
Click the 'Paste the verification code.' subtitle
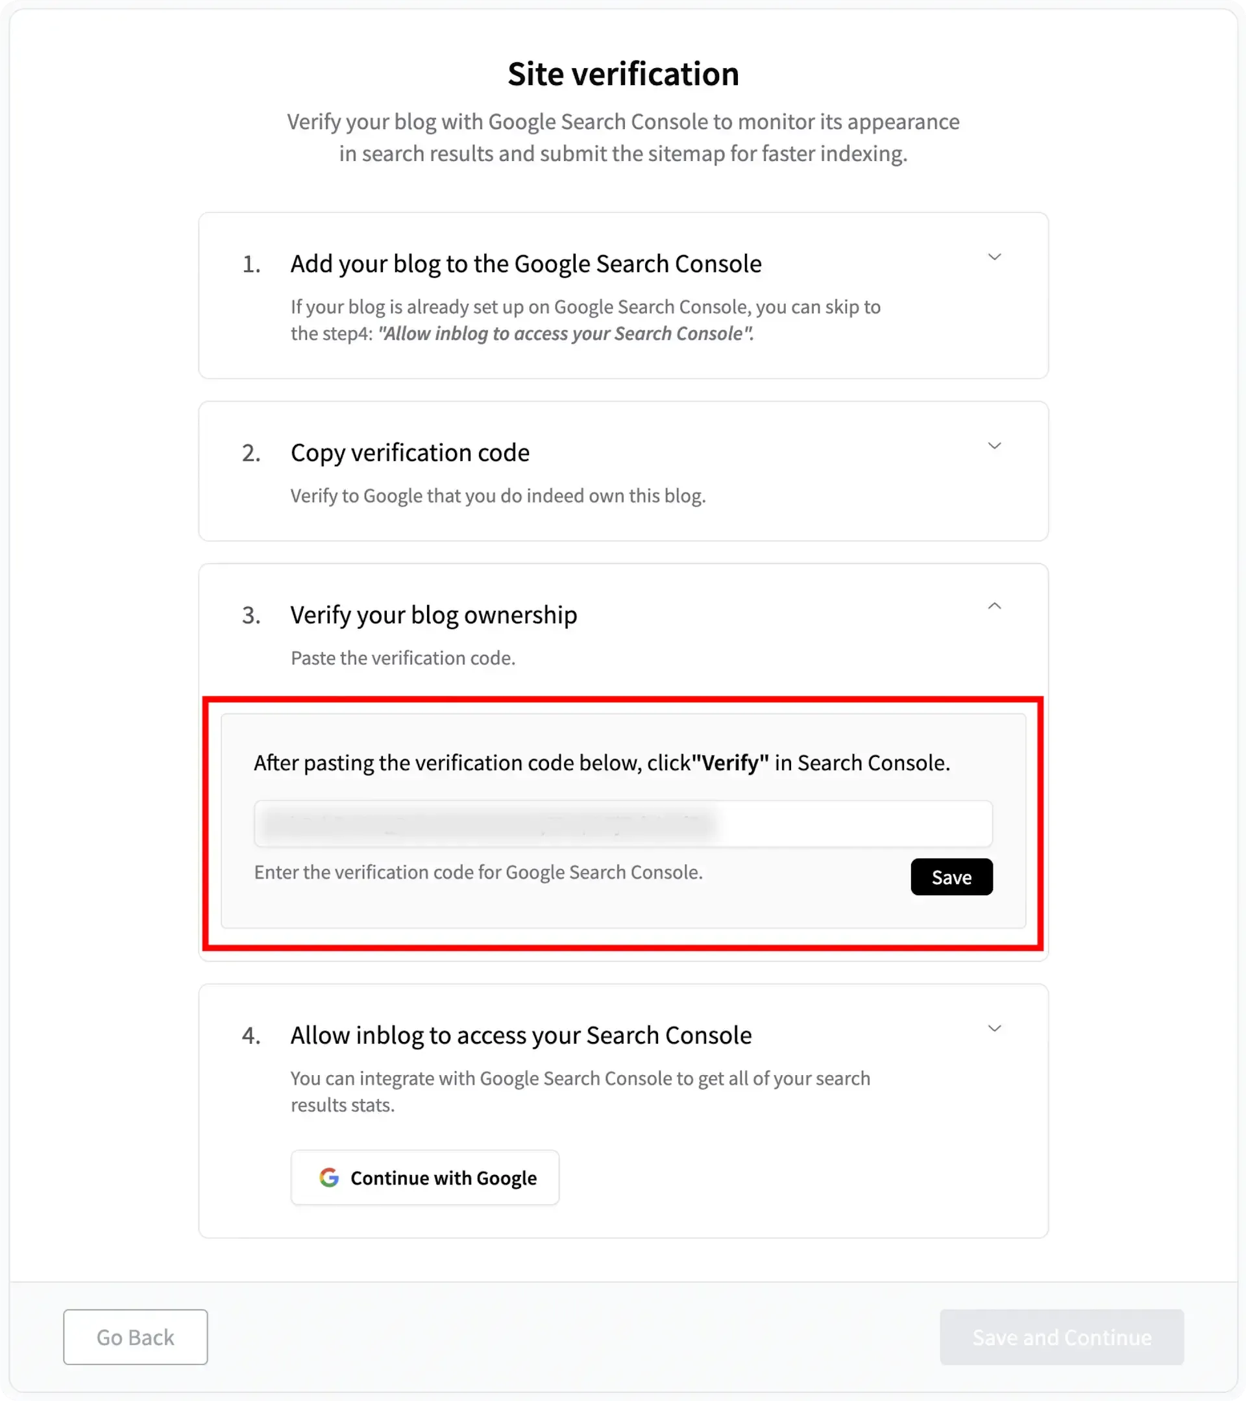403,658
